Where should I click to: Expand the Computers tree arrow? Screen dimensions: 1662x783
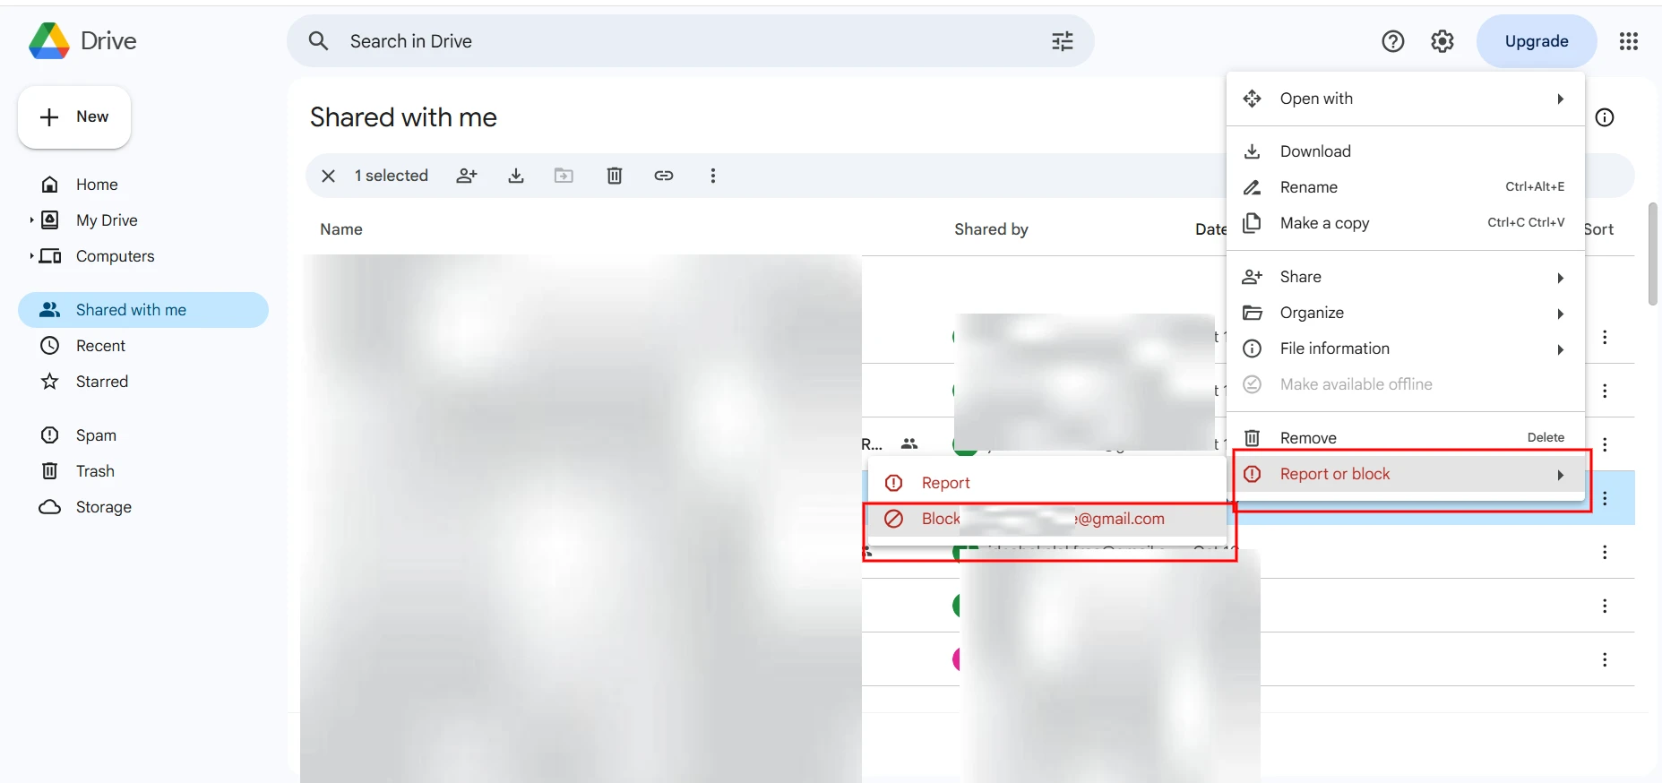coord(31,256)
